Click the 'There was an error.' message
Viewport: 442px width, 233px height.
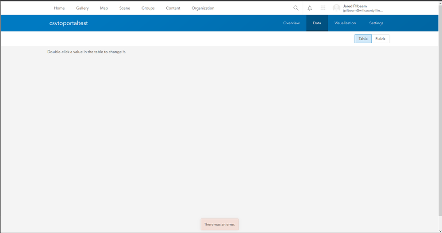[219, 224]
